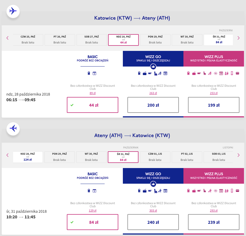Click the cabin bag icon under outbound WIZZ PLUS
The image size is (246, 236).
(189, 73)
